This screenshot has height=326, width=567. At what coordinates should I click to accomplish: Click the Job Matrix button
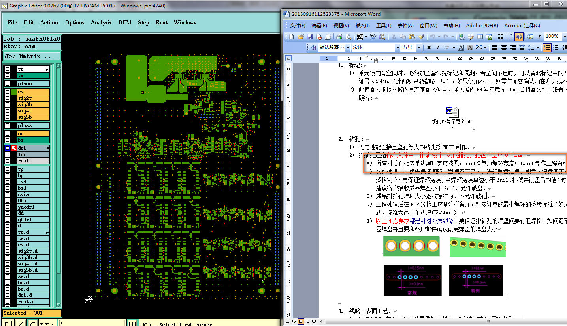[x=32, y=56]
